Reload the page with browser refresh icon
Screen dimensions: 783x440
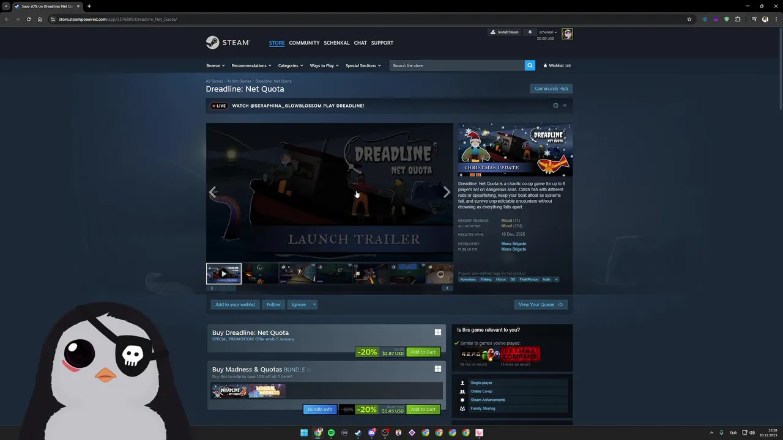coord(29,19)
